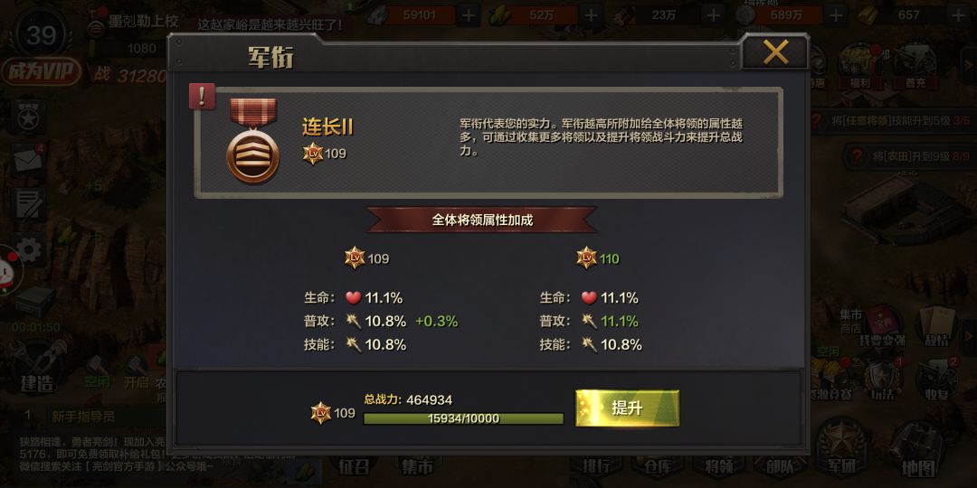Viewport: 977px width, 488px height.
Task: Click the level 110 star icon
Action: [586, 258]
